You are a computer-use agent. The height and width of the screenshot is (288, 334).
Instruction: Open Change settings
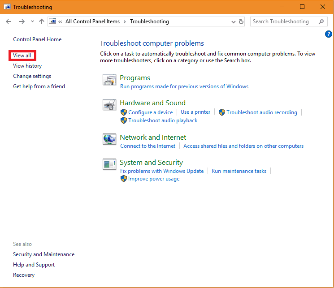(x=32, y=76)
